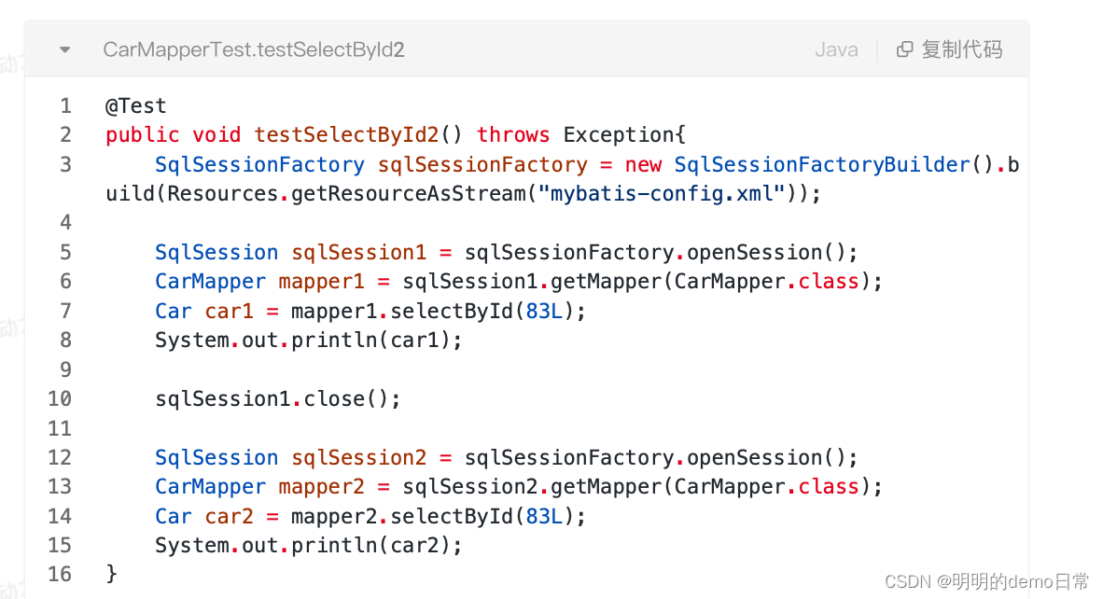
Task: Click the sqlSession1 variable declaration on line 5
Action: [x=358, y=252]
